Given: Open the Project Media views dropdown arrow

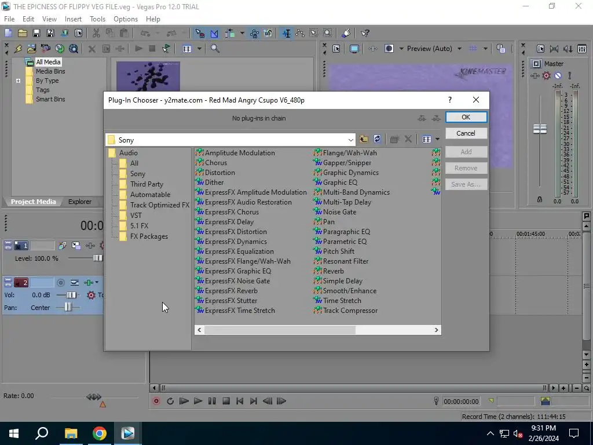Looking at the screenshot, I should tap(199, 49).
